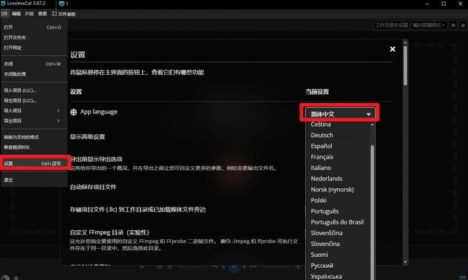Select Deutsch from the language list
This screenshot has width=468, height=280.
pyautogui.click(x=322, y=135)
